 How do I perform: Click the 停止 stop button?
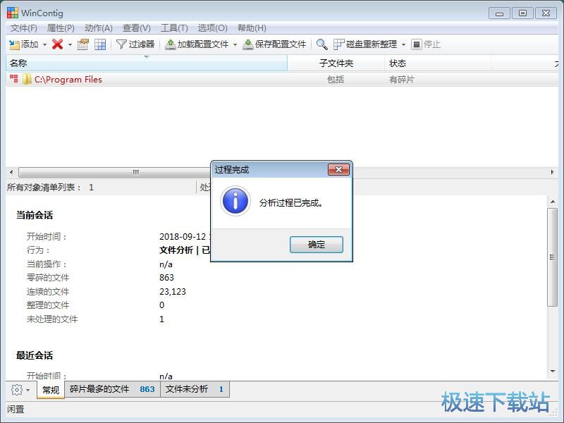[x=426, y=44]
